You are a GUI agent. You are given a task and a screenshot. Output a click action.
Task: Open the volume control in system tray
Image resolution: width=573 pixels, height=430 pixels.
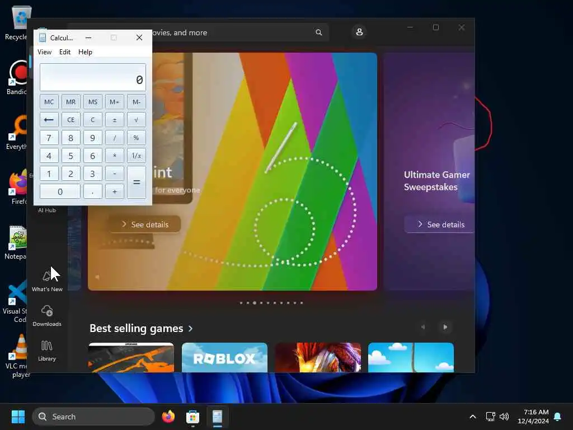click(x=504, y=417)
